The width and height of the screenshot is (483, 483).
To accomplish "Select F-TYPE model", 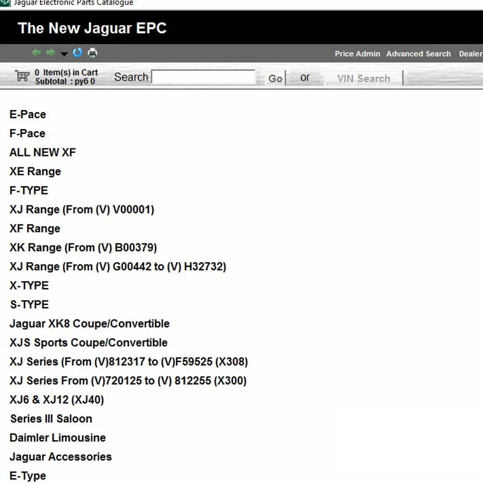I will pos(29,191).
